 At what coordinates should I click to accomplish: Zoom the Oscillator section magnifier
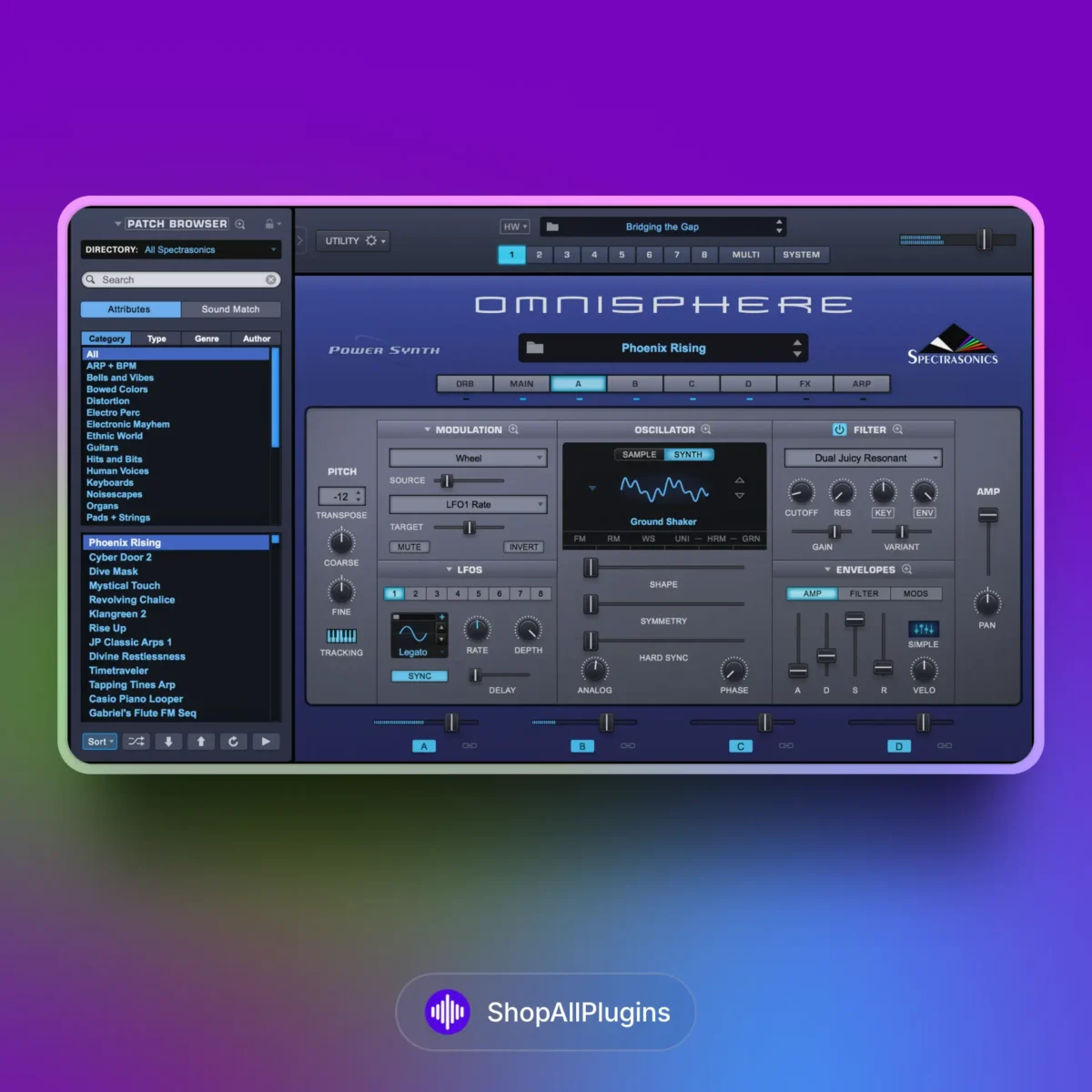pos(706,430)
